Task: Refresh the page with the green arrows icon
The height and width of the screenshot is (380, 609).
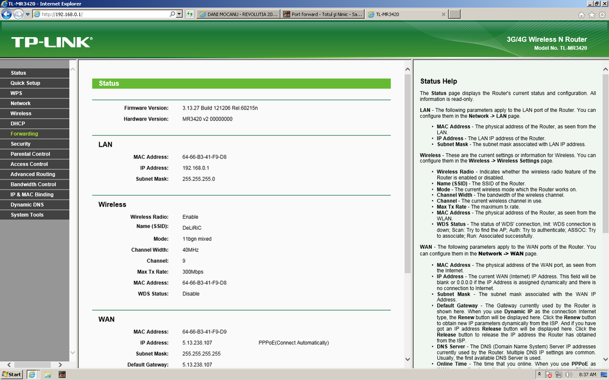Action: 189,15
